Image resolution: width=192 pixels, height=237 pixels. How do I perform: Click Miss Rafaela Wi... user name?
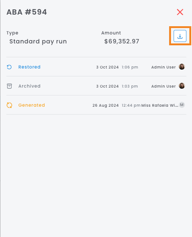point(160,105)
